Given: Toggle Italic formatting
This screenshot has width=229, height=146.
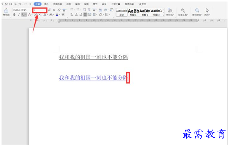Looking at the screenshot, I should pos(19,14).
